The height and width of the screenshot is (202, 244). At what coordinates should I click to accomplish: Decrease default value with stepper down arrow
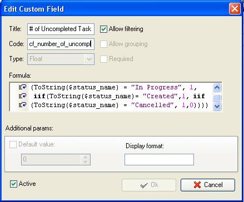pos(85,161)
